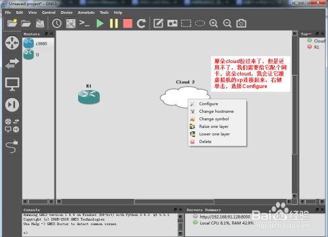Open the Device menu

click(67, 12)
